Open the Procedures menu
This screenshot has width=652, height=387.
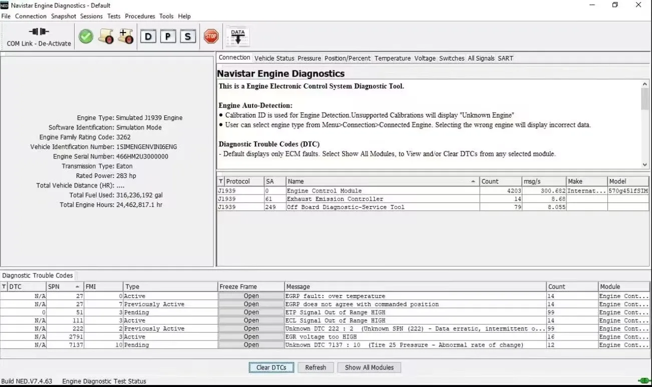click(x=140, y=16)
